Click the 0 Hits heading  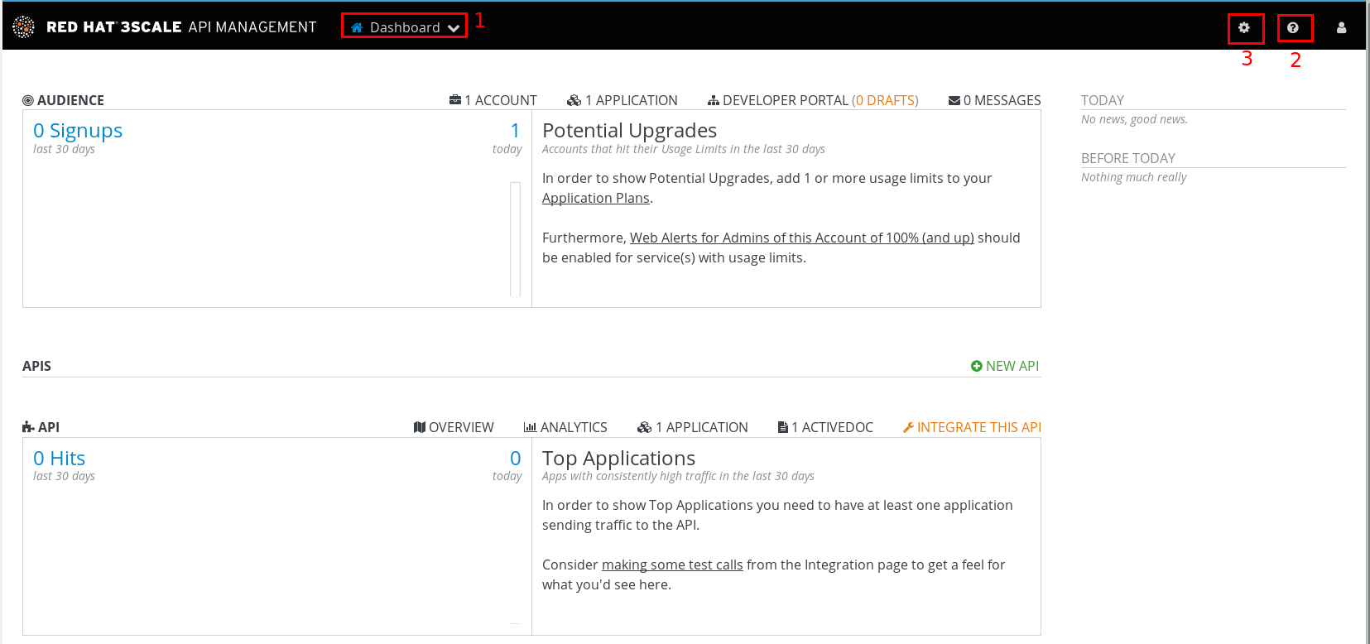tap(59, 459)
